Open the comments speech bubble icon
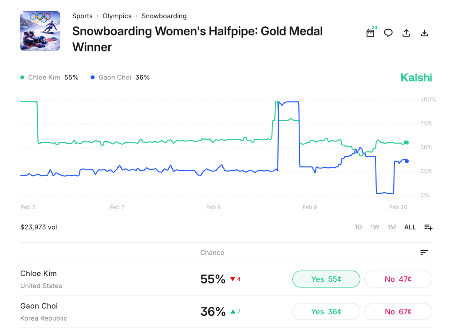This screenshot has width=454, height=330. (x=388, y=33)
